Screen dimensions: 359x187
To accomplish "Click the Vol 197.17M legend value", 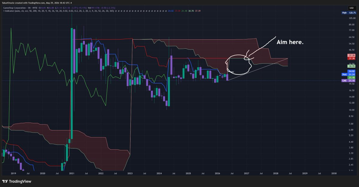I will 93,8.
